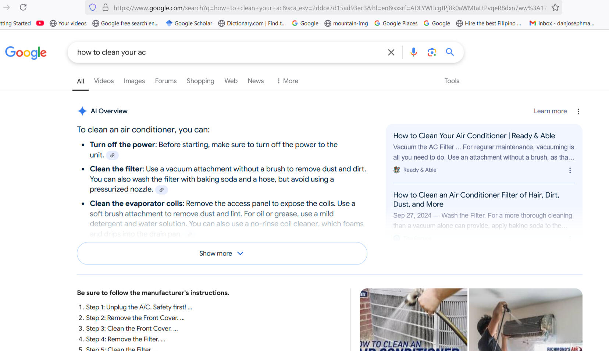
Task: Switch to the Videos tab
Action: point(104,81)
